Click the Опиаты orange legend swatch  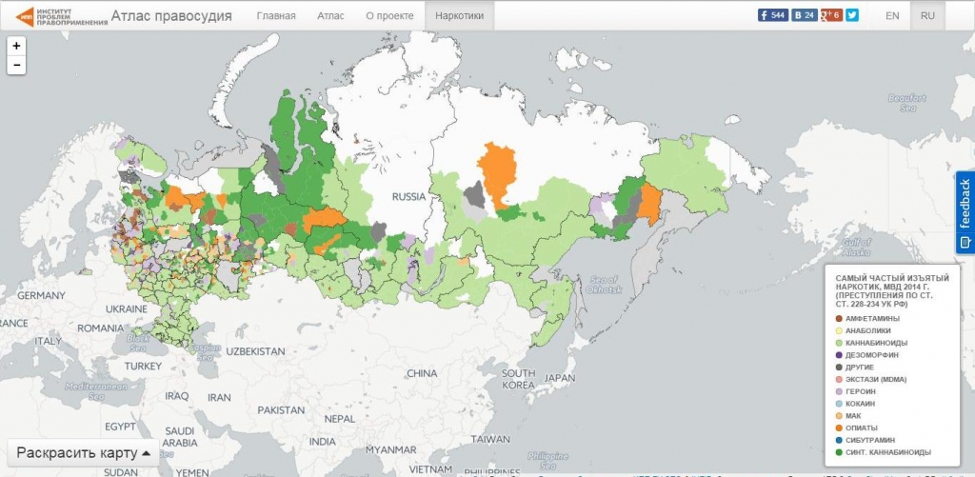coord(838,427)
